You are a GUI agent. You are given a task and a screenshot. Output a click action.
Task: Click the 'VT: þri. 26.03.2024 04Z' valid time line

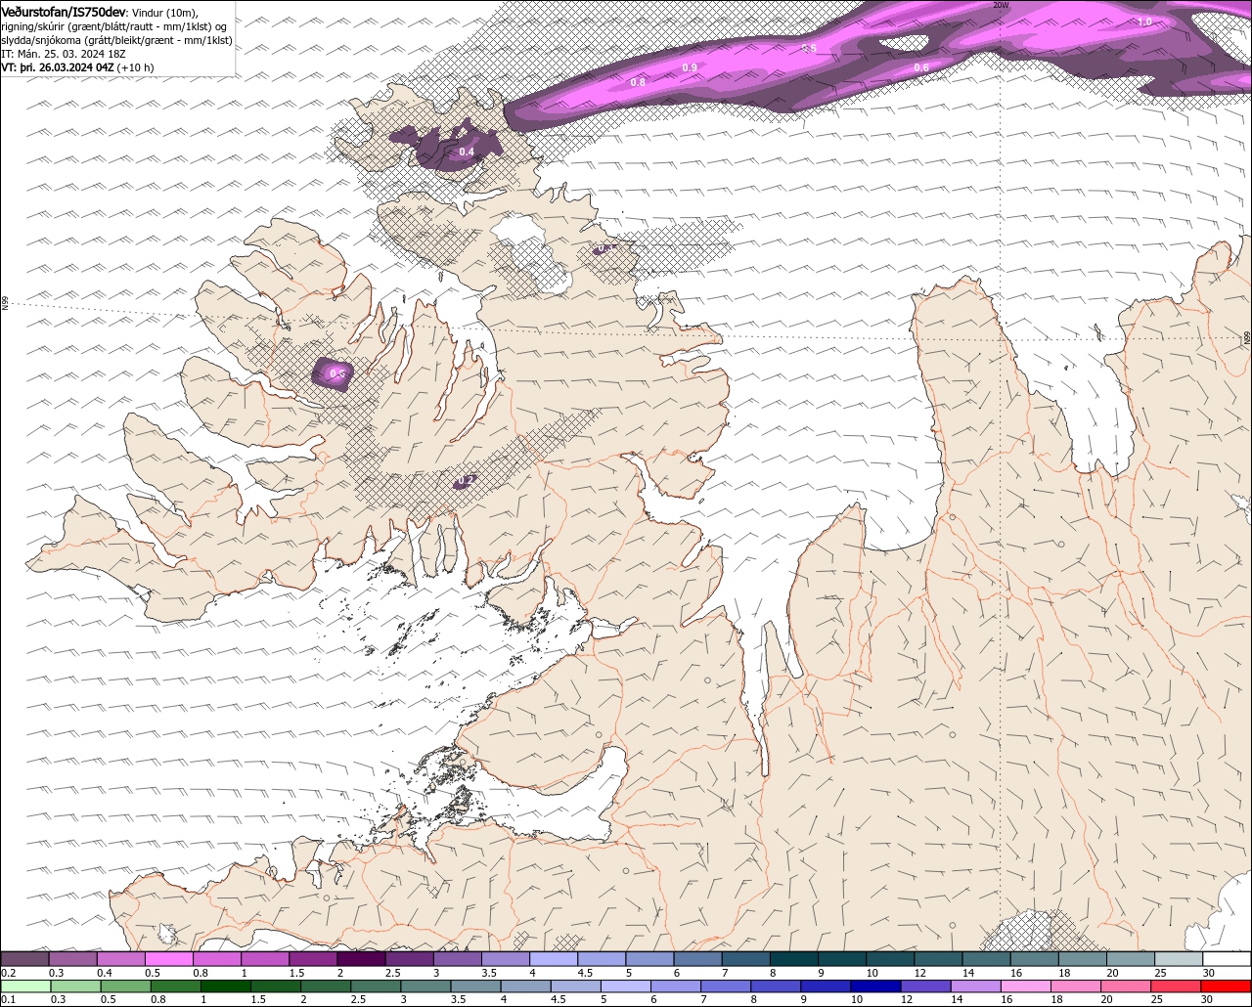(78, 67)
